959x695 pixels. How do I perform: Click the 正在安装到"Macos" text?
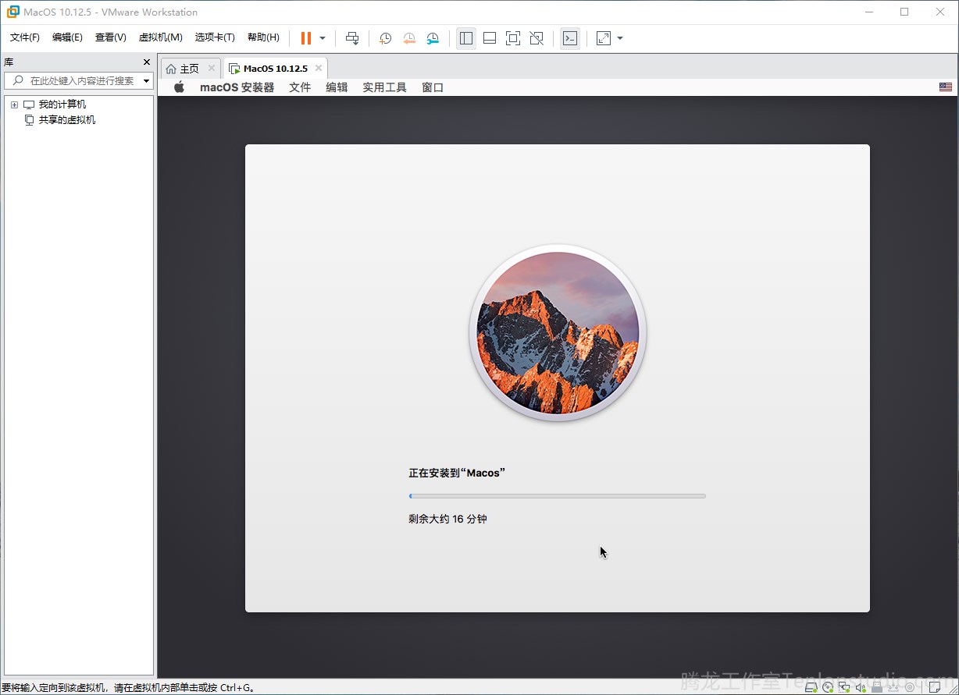click(x=457, y=473)
